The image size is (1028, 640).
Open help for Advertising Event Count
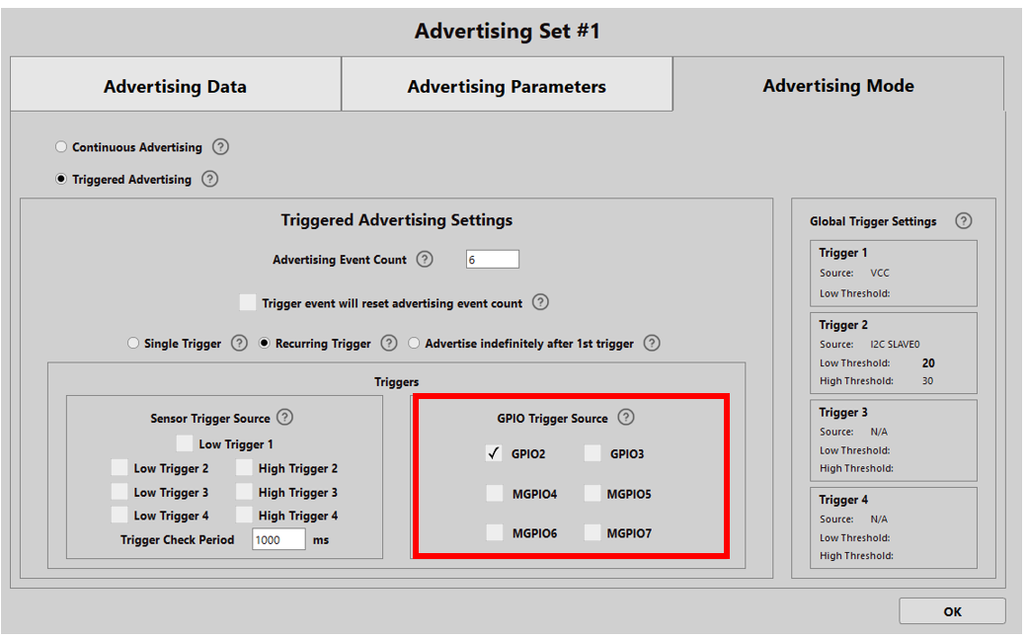(425, 260)
